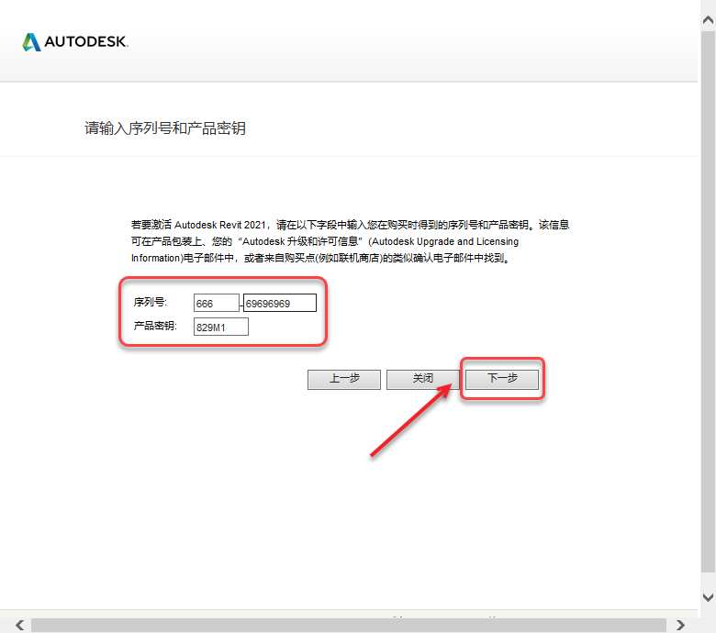Click the 关闭 (Close) button

click(423, 379)
